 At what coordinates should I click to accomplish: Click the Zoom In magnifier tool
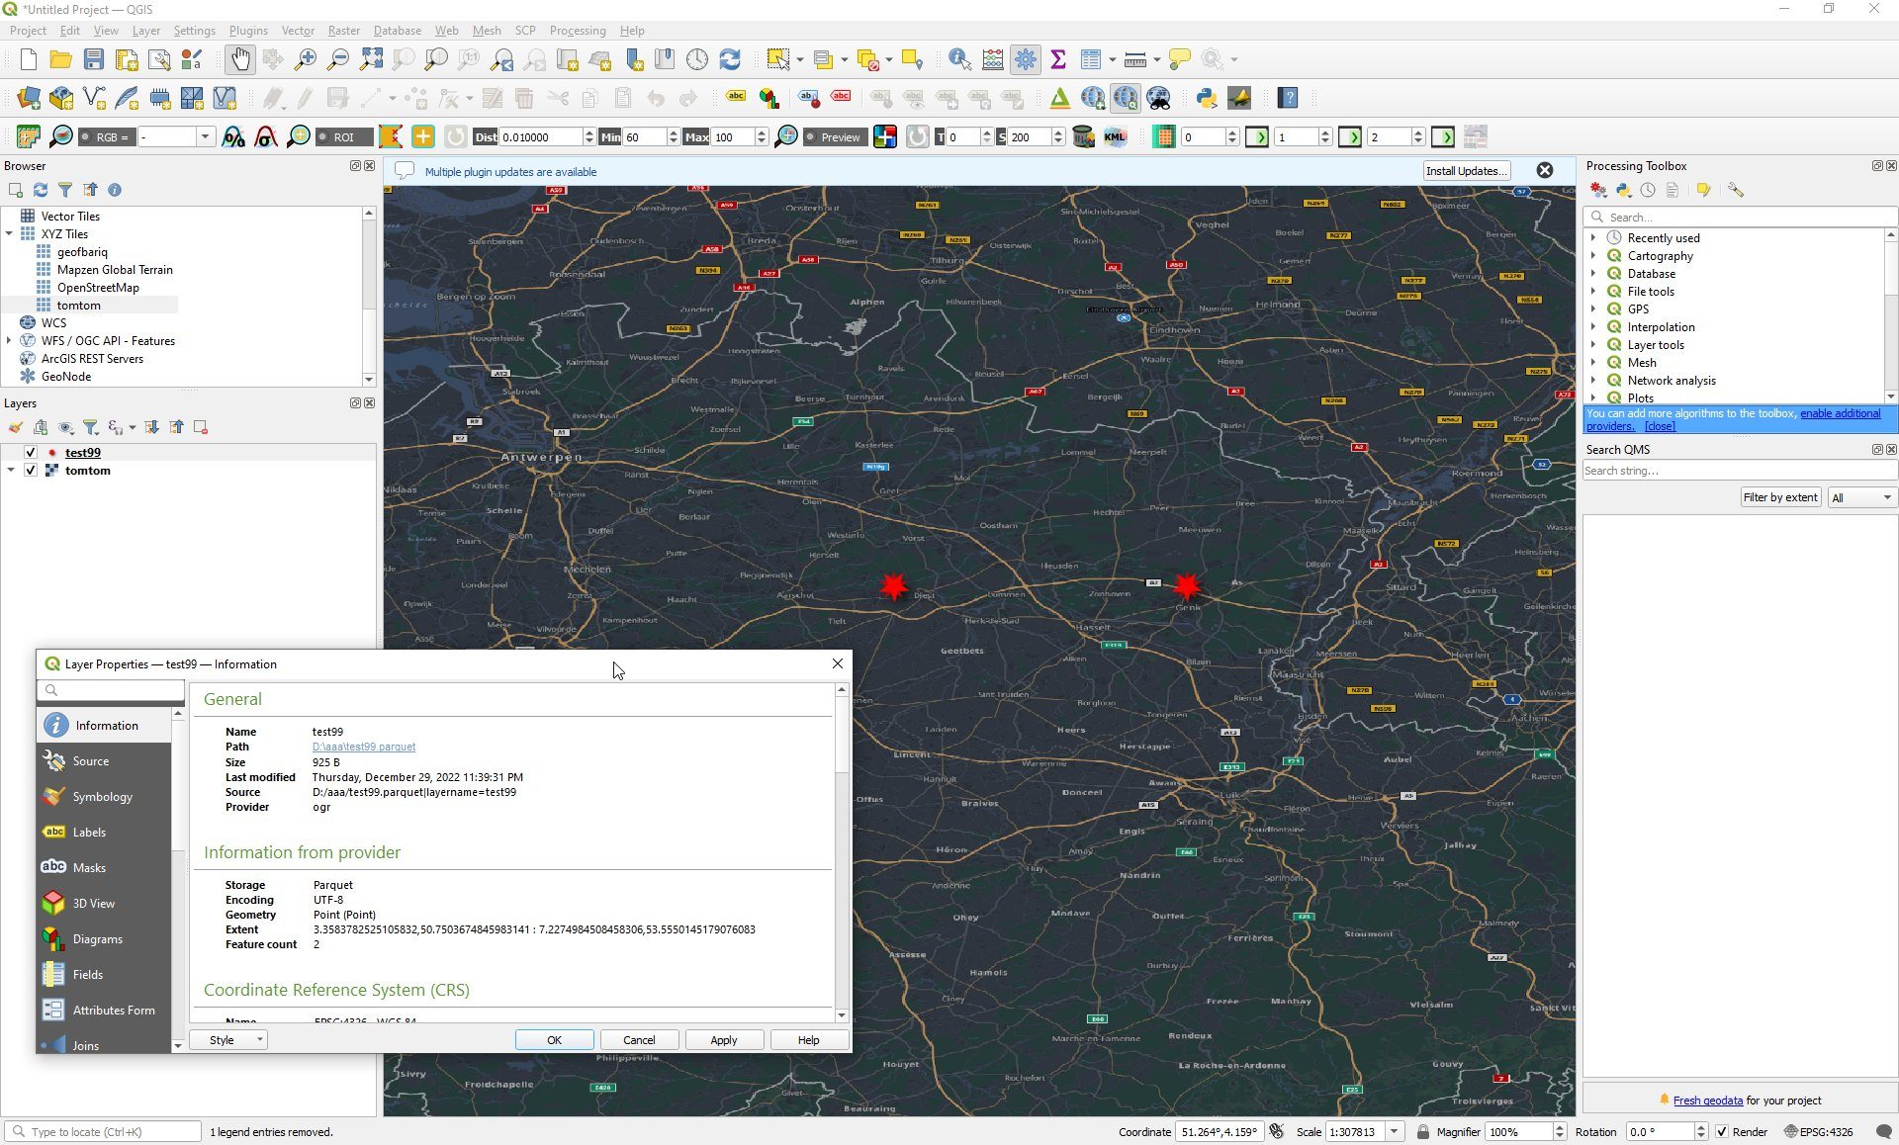click(306, 59)
